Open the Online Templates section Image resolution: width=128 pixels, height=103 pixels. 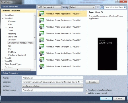tap(19, 73)
